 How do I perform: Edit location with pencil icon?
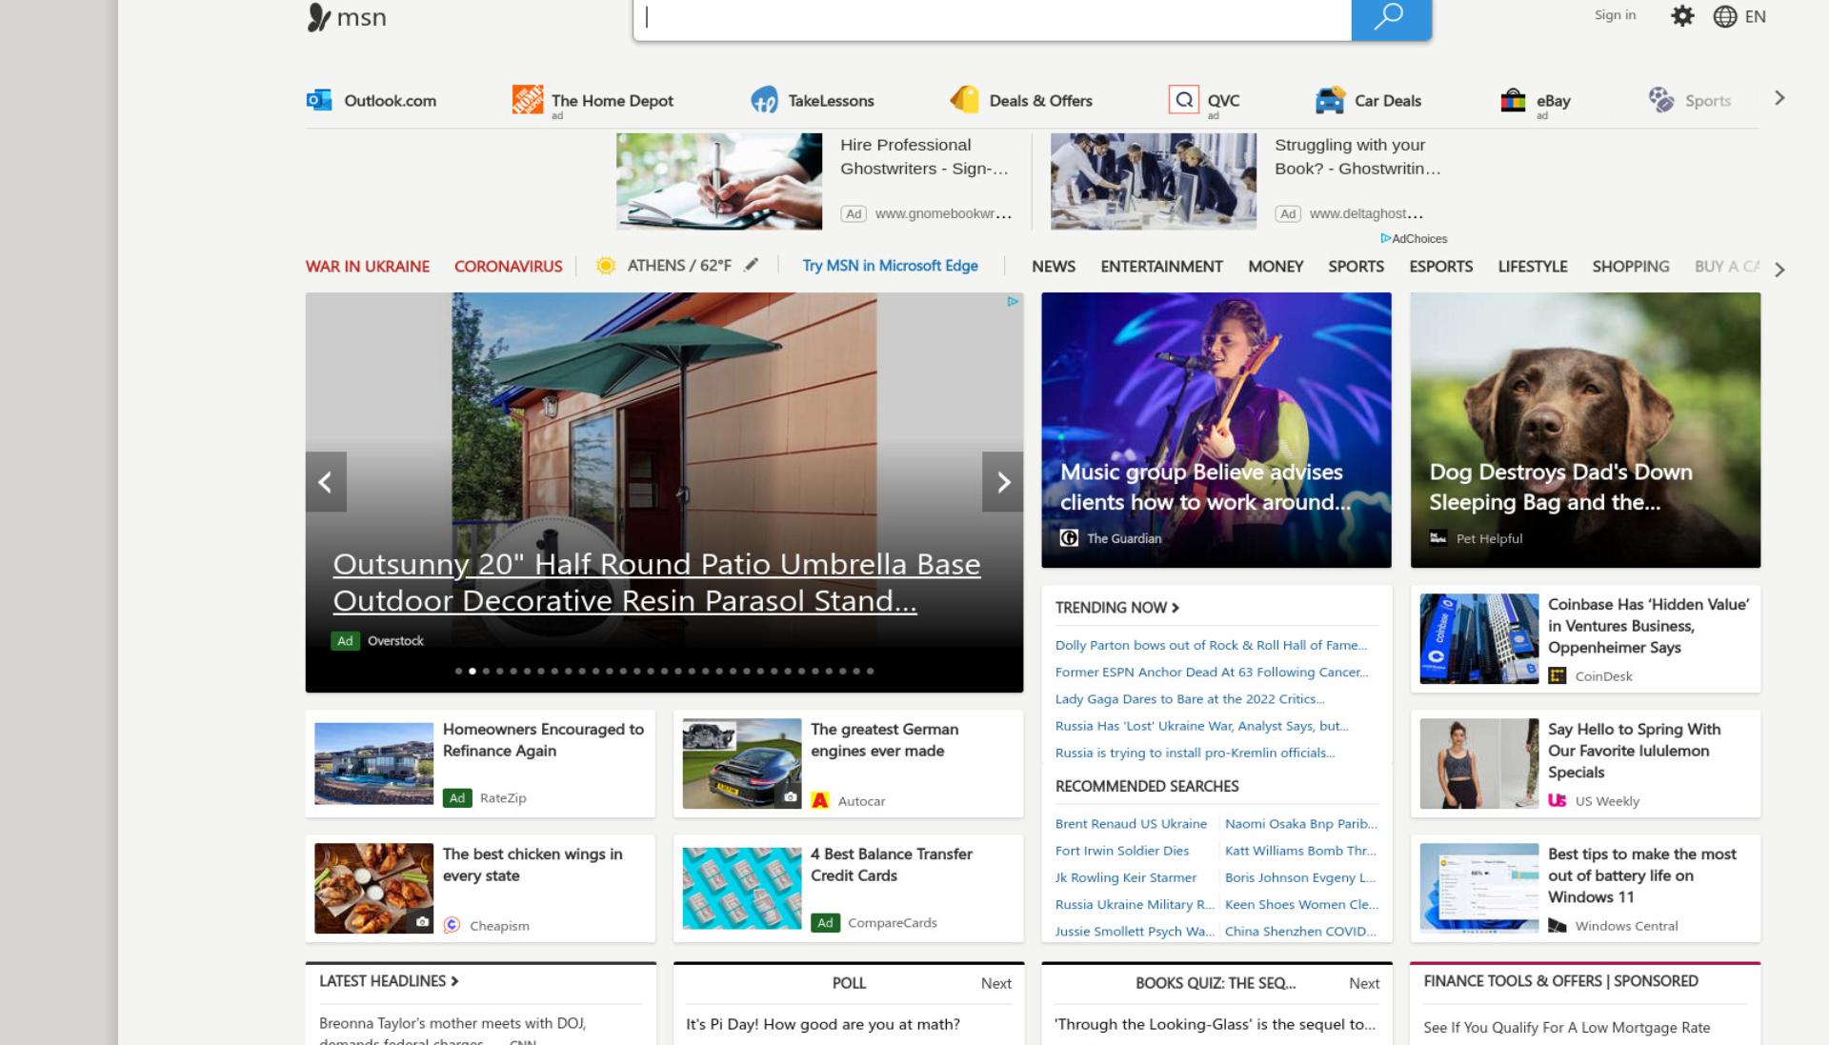(x=752, y=265)
